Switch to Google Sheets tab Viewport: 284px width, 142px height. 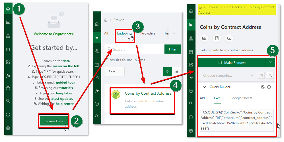tap(241, 98)
